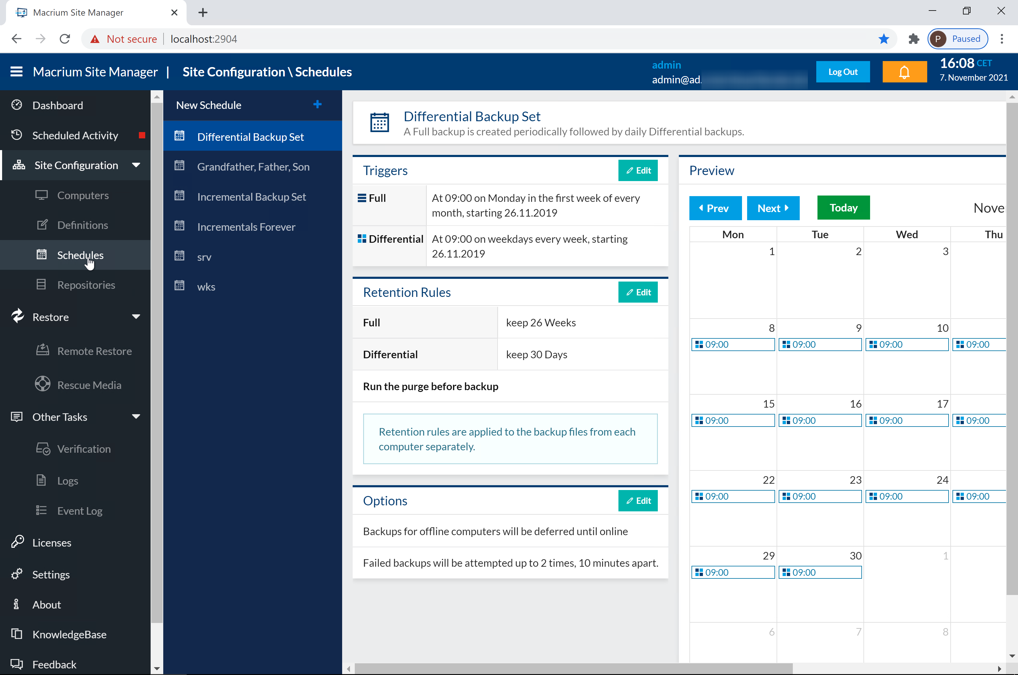Open browser extensions puzzle icon
1018x675 pixels.
[x=913, y=39]
